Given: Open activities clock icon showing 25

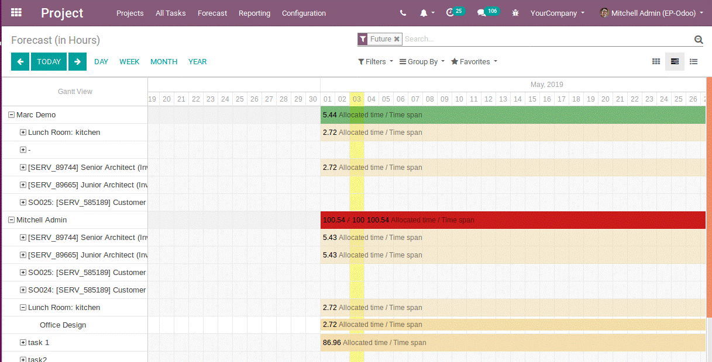Looking at the screenshot, I should [455, 12].
